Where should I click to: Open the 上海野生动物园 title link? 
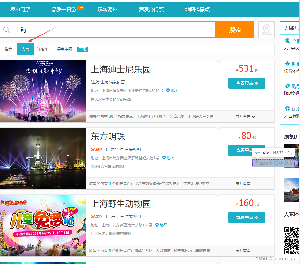click(x=121, y=204)
